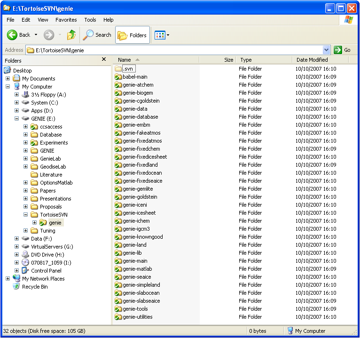Collapse the GENIE (E:) drive node
This screenshot has height=338, width=360.
click(17, 119)
